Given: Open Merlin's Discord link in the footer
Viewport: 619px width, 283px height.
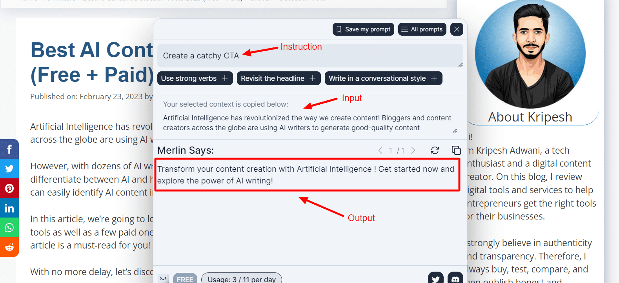Looking at the screenshot, I should click(x=455, y=278).
